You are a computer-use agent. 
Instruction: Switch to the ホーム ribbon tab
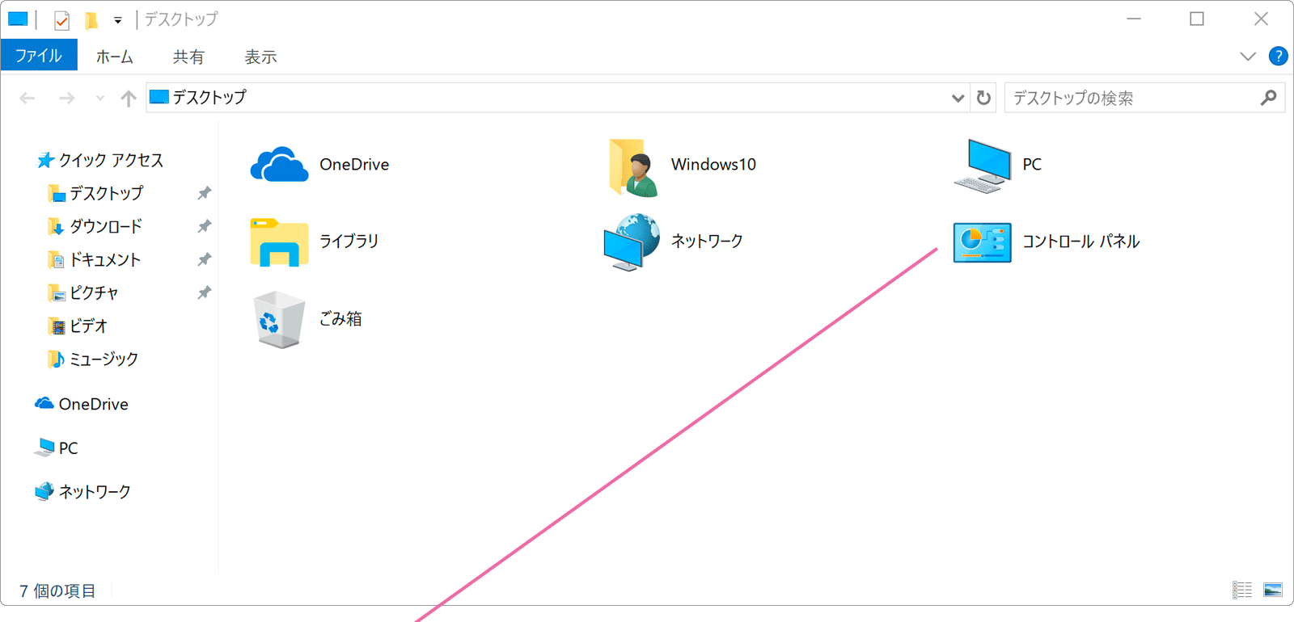click(115, 57)
